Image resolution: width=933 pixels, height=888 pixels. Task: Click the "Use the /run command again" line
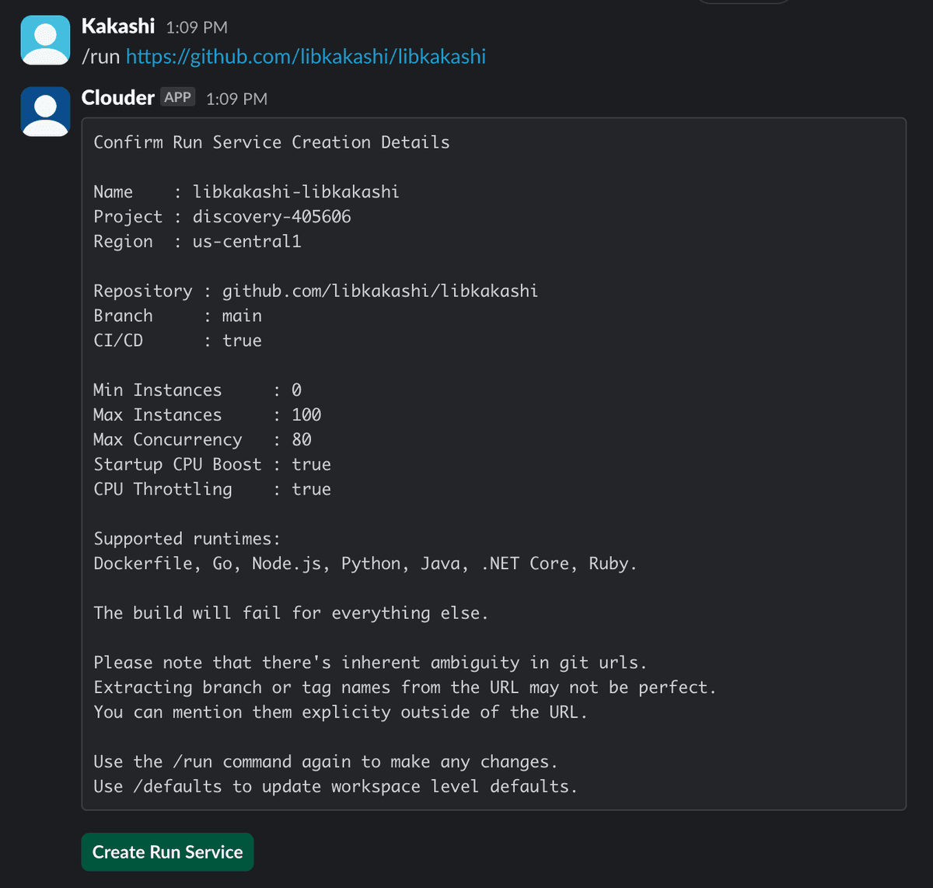click(x=326, y=762)
